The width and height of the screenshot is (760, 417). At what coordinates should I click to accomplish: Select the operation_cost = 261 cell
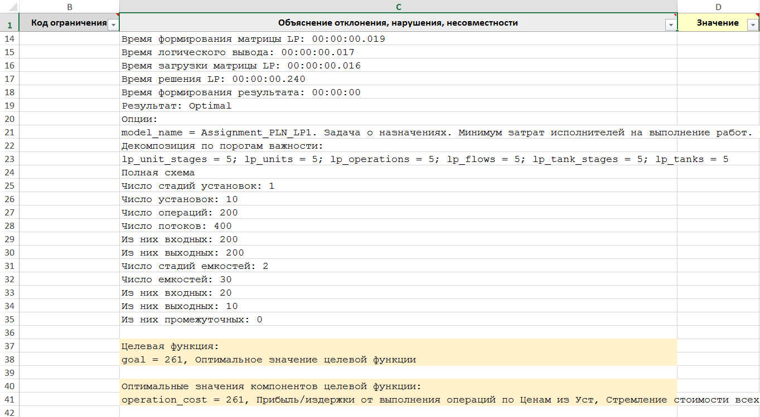click(x=390, y=400)
